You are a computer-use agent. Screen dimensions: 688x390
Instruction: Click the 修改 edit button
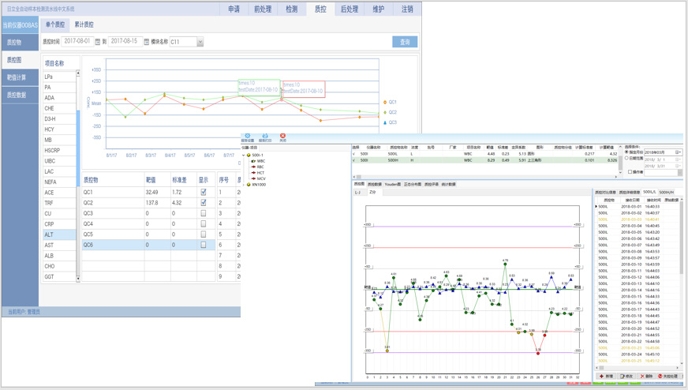click(x=626, y=377)
